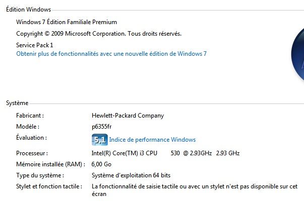
Task: Click the Processeur label
Action: (x=32, y=153)
